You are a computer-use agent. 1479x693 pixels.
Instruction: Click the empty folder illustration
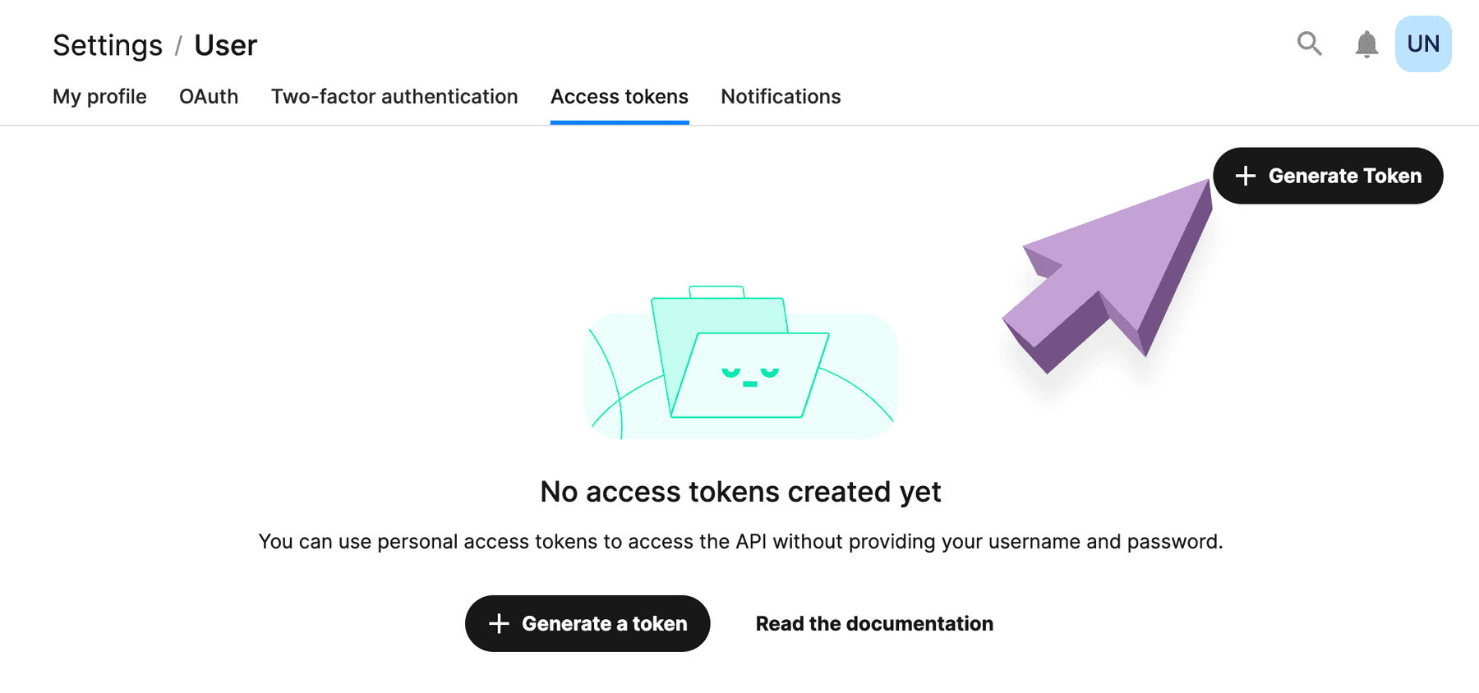click(x=740, y=362)
